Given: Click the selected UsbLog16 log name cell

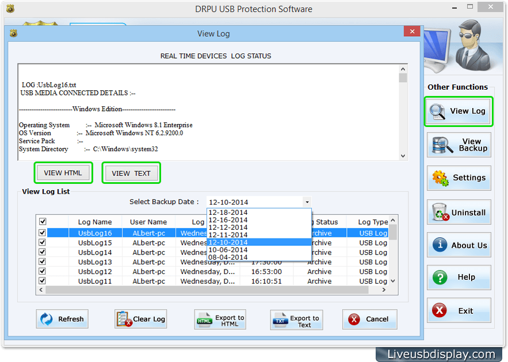Looking at the screenshot, I should point(95,233).
